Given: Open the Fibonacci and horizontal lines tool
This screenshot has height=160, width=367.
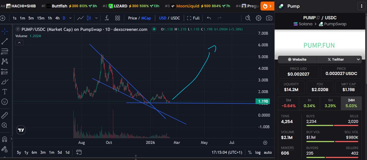Looking at the screenshot, I should [x=5, y=51].
